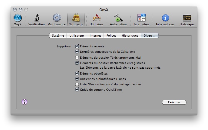This screenshot has width=208, height=130.
Task: Enable Éléments du dossier Téléchargements Mail
Action: [x=77, y=58]
